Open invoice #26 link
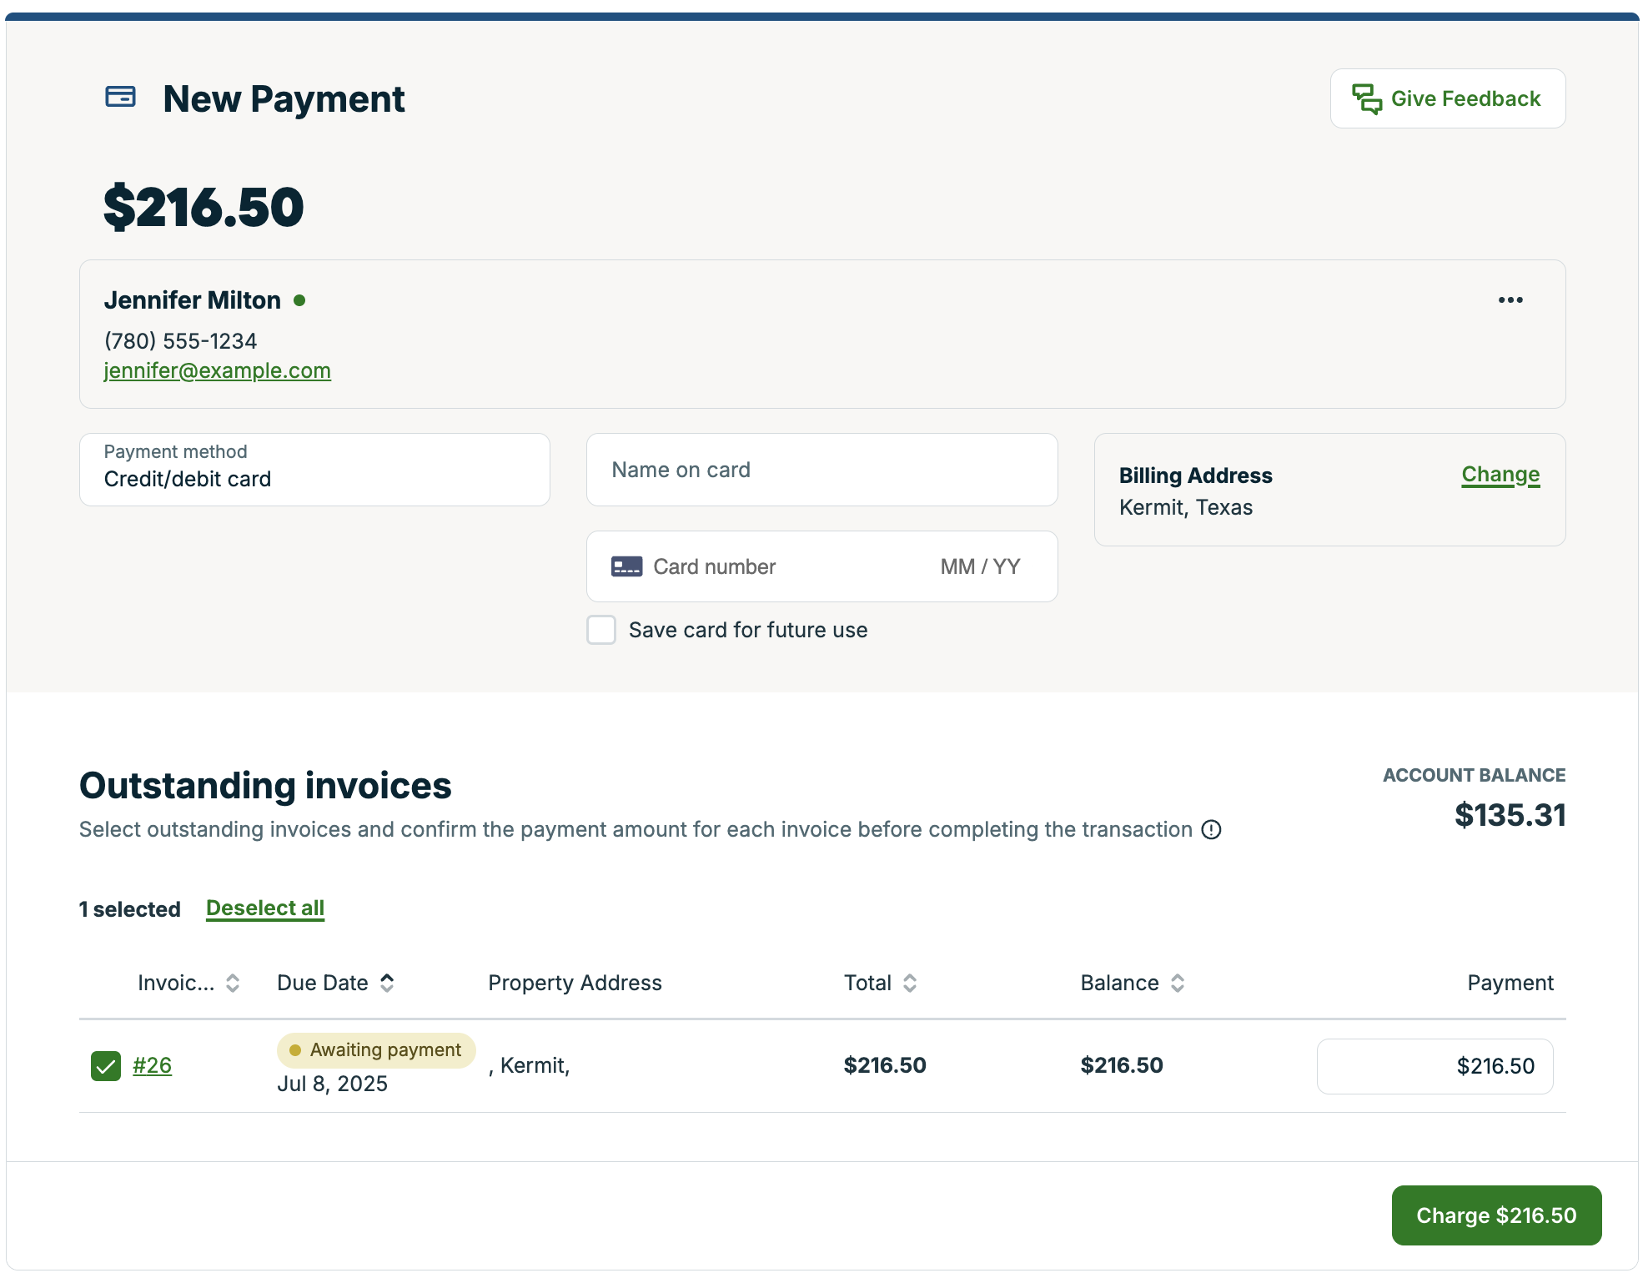This screenshot has height=1278, width=1643. pyautogui.click(x=152, y=1066)
